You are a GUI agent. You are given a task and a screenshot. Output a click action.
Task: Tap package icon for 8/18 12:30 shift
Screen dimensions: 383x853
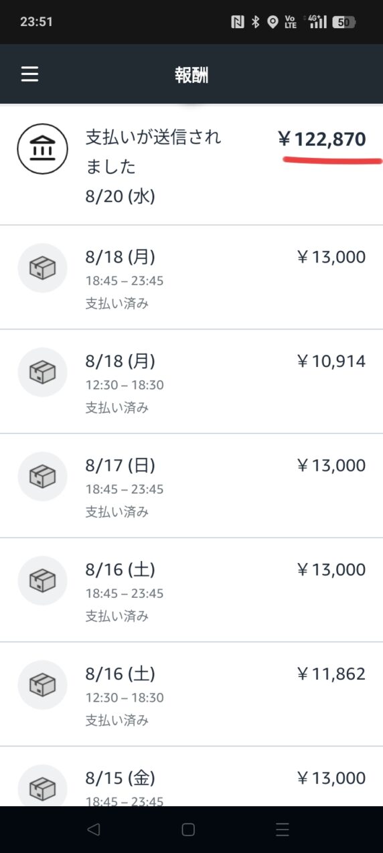[42, 372]
